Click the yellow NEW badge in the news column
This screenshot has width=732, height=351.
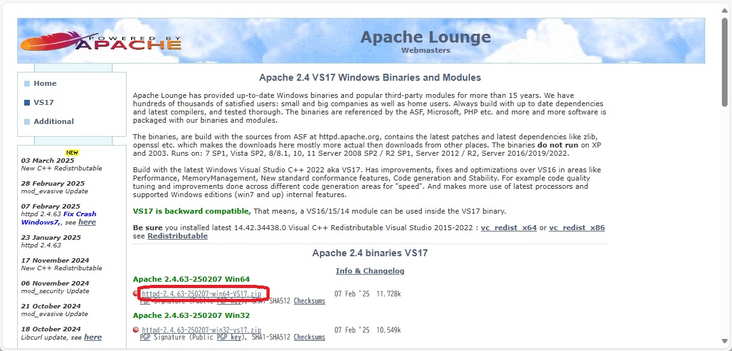click(73, 153)
